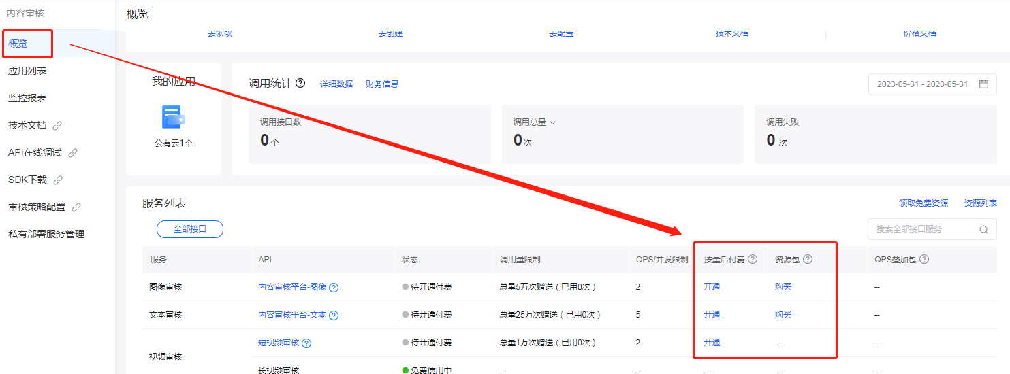Click 开通 in the 文本审核 row
This screenshot has height=374, width=1010.
click(712, 314)
